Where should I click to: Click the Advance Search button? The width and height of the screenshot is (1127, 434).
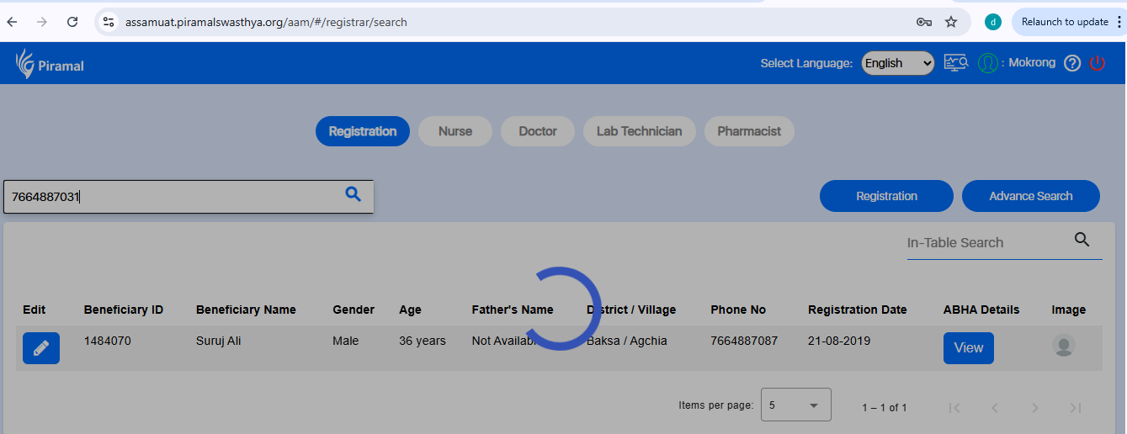pos(1030,196)
